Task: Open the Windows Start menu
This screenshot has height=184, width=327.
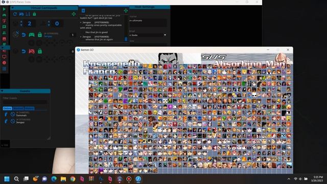Action: click(7, 179)
